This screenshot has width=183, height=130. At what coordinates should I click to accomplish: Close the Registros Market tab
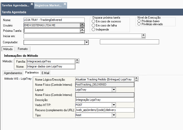[65, 4]
